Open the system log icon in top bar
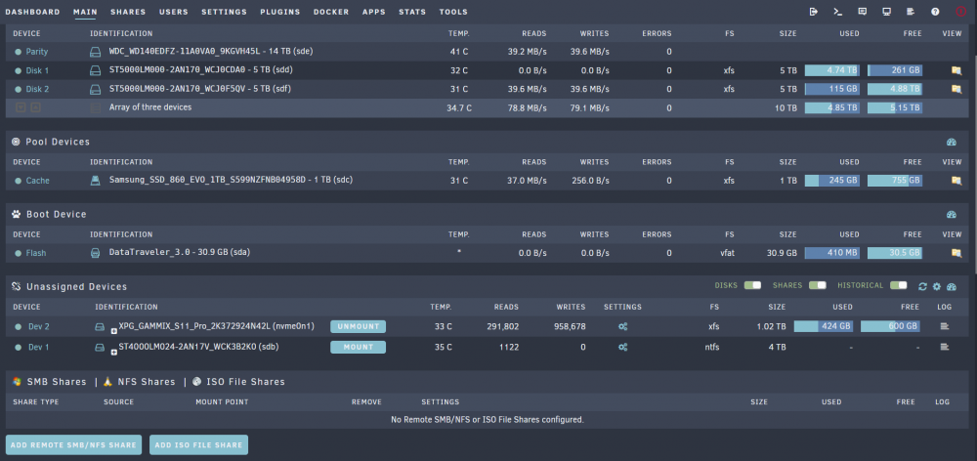This screenshot has width=977, height=461. (x=911, y=11)
